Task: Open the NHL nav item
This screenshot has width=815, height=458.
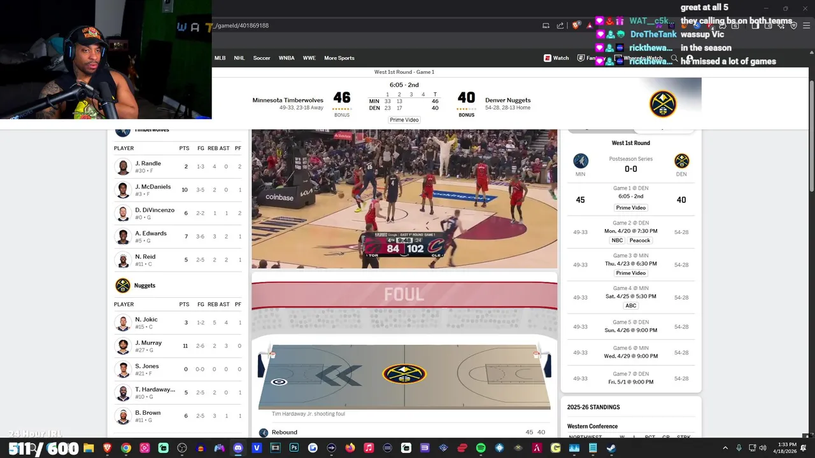Action: pyautogui.click(x=239, y=58)
